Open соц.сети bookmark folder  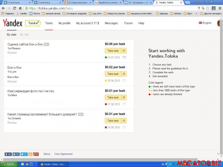pos(95,13)
